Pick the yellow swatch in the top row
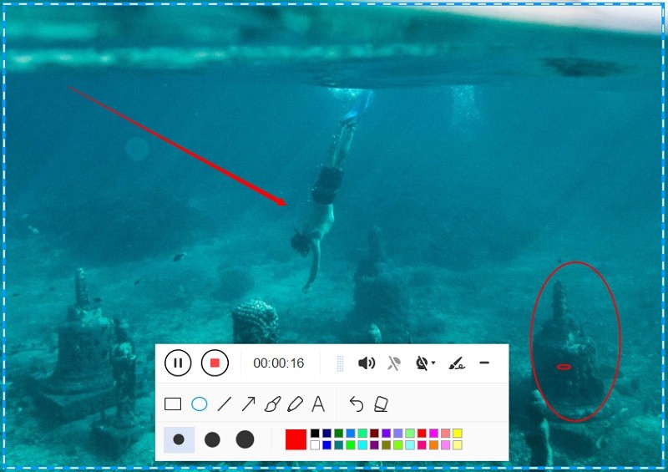This screenshot has height=472, width=668. (458, 434)
